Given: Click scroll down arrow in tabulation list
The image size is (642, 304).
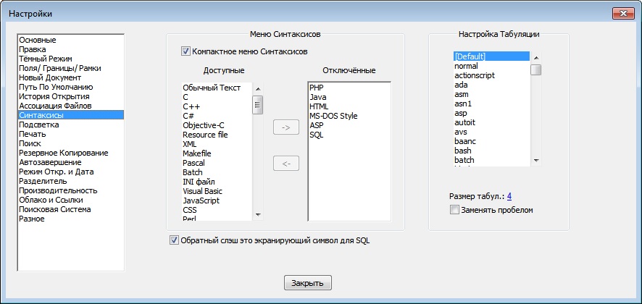Looking at the screenshot, I should (x=536, y=160).
